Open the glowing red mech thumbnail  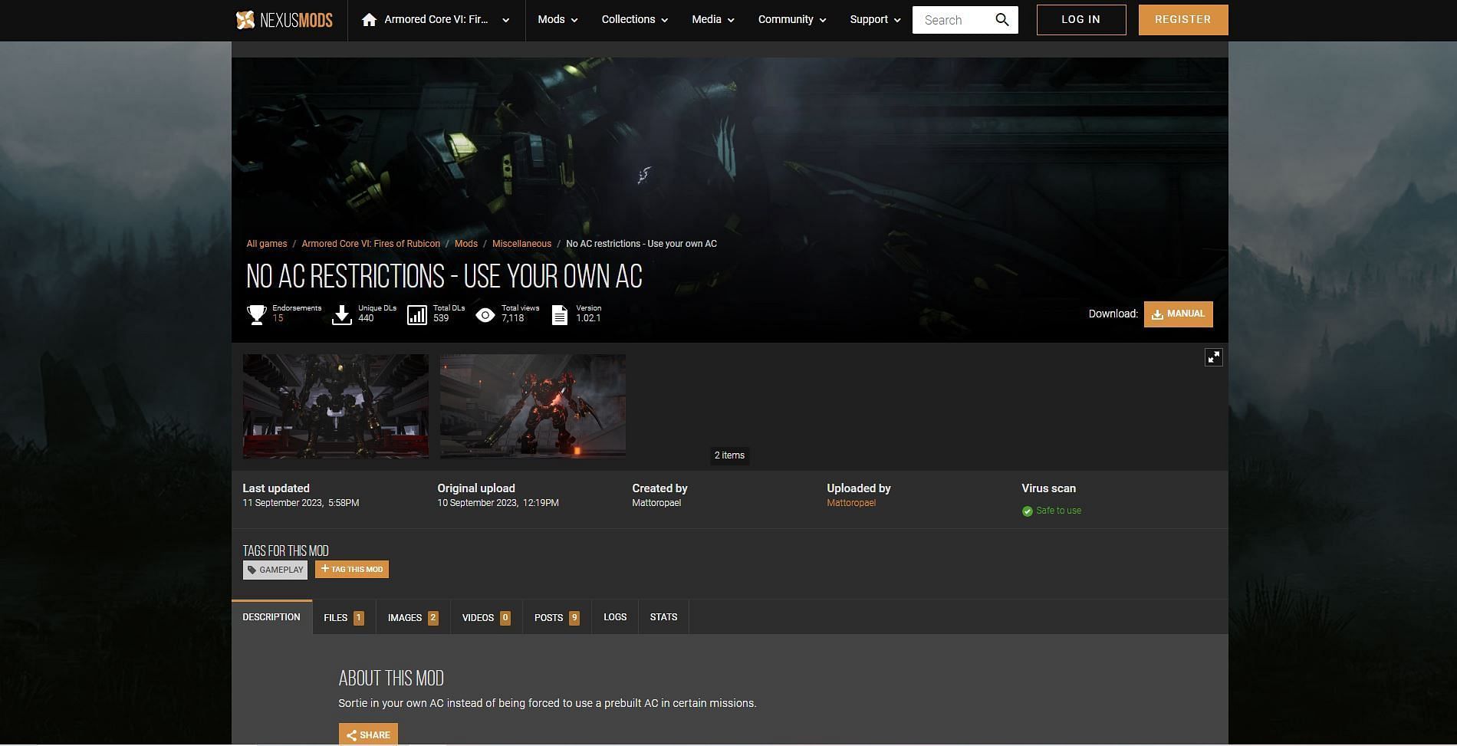click(532, 406)
